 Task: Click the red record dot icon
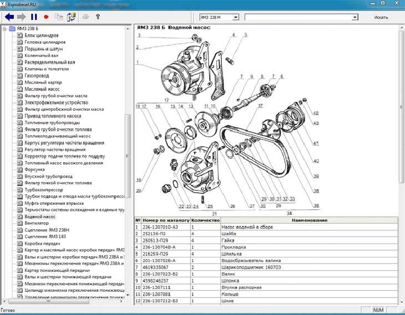coord(46,17)
